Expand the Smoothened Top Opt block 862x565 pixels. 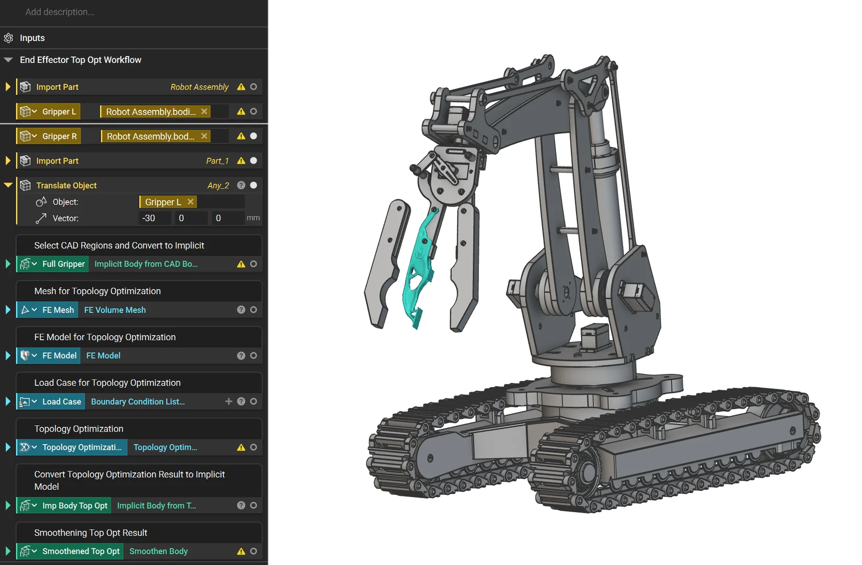click(8, 551)
